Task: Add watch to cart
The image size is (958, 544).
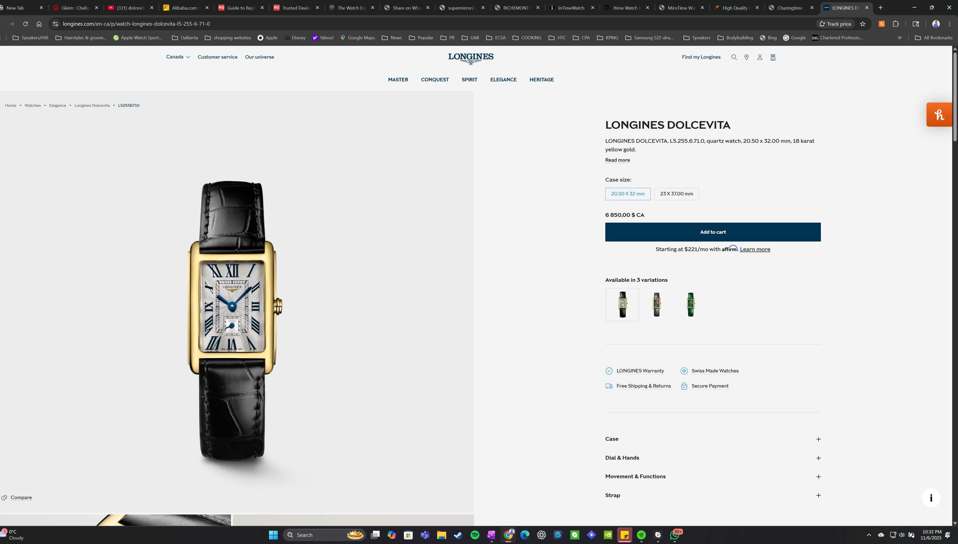Action: point(713,232)
